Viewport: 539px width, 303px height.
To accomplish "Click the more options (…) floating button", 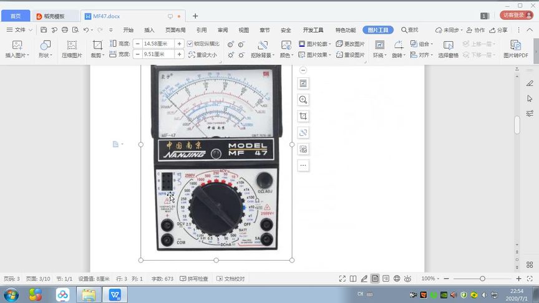I will click(303, 165).
